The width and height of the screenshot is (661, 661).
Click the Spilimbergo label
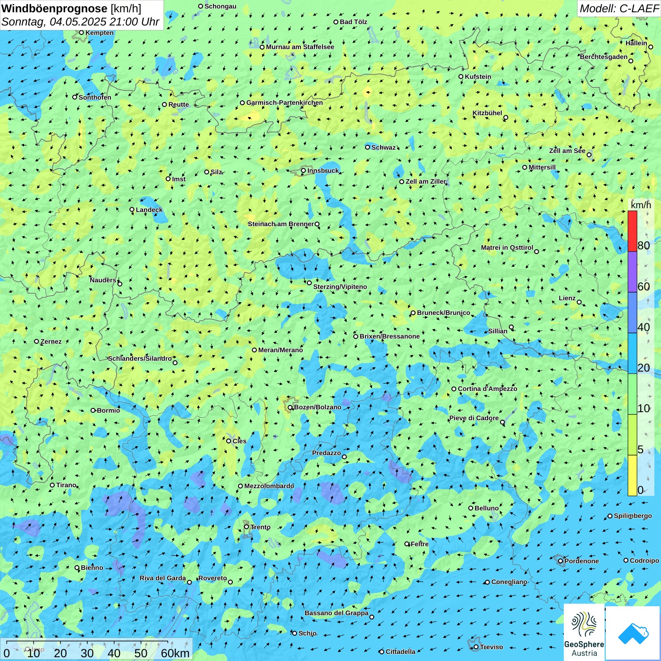click(x=633, y=516)
